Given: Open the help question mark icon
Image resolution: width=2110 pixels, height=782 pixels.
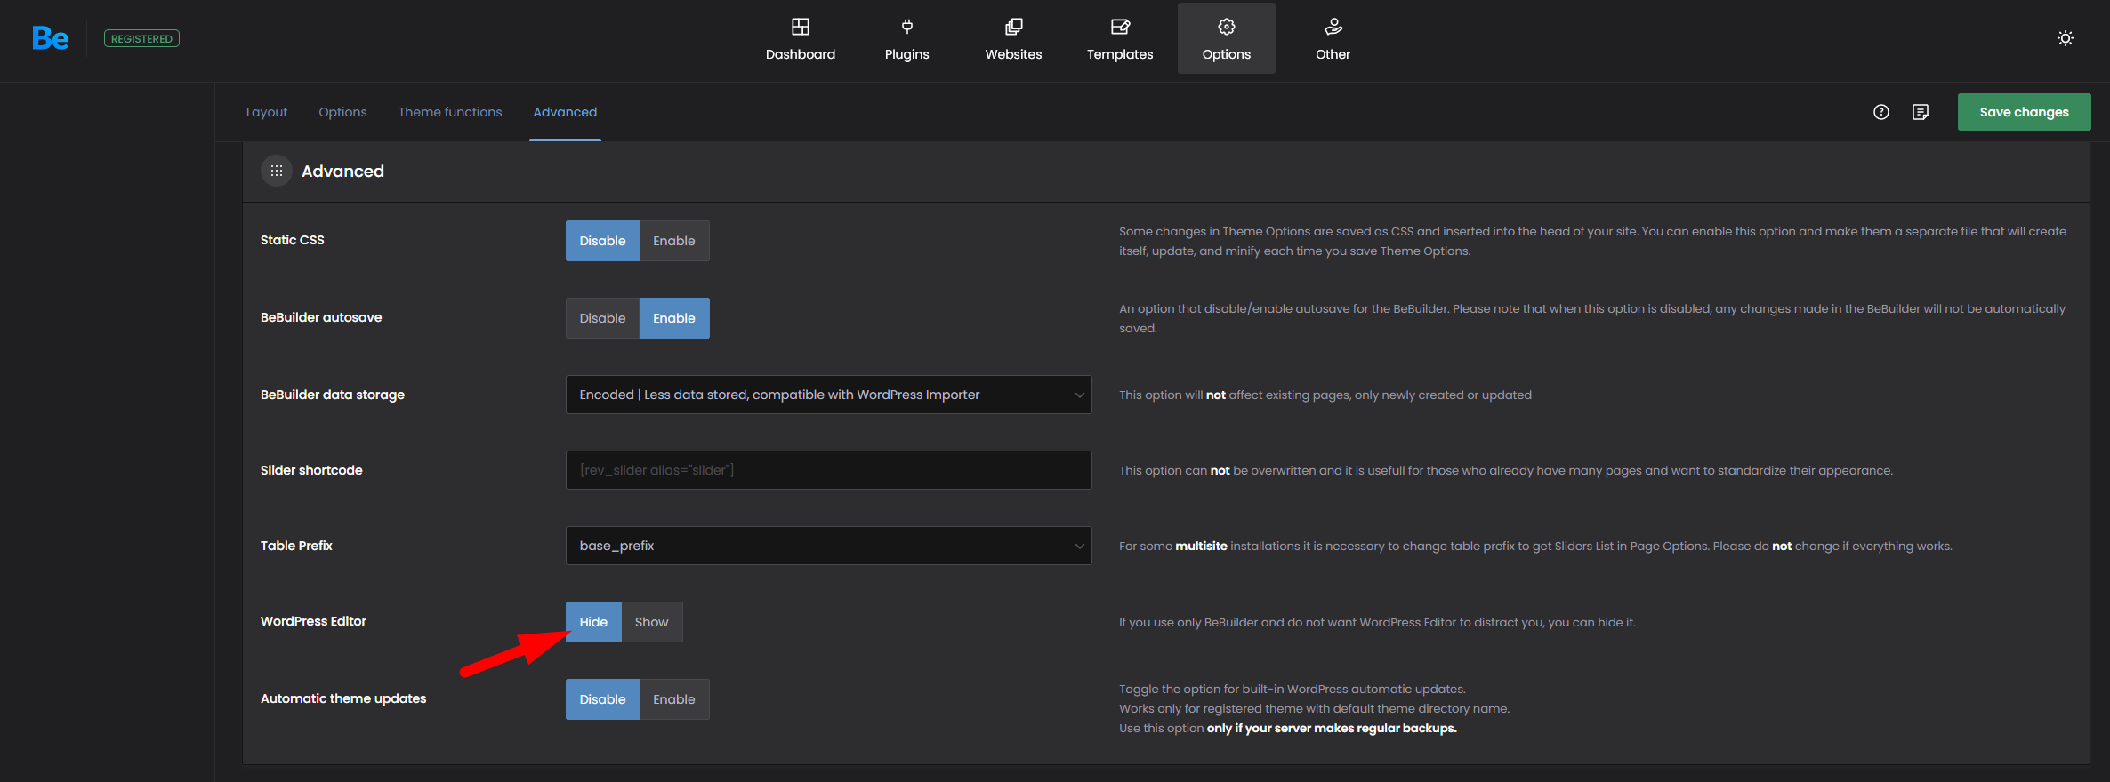Looking at the screenshot, I should tap(1881, 112).
